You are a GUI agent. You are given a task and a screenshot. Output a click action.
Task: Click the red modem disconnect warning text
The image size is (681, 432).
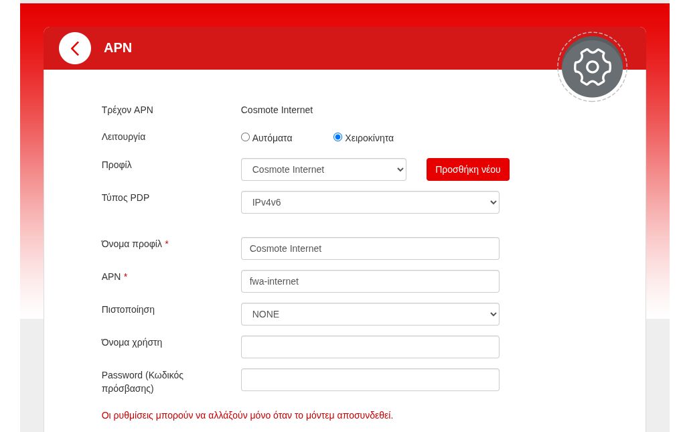247,415
